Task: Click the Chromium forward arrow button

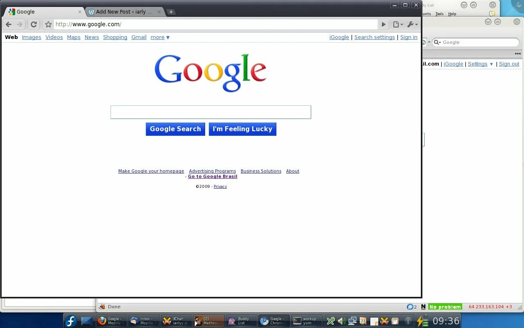Action: tap(20, 25)
